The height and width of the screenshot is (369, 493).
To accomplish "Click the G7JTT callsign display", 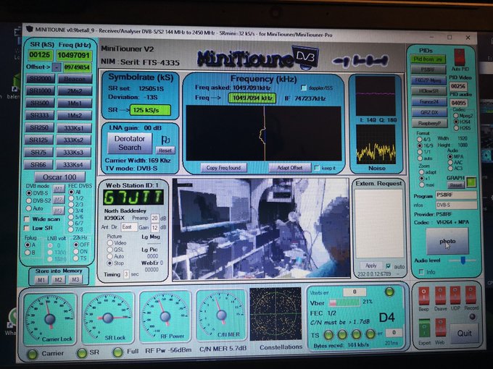I will point(133,198).
